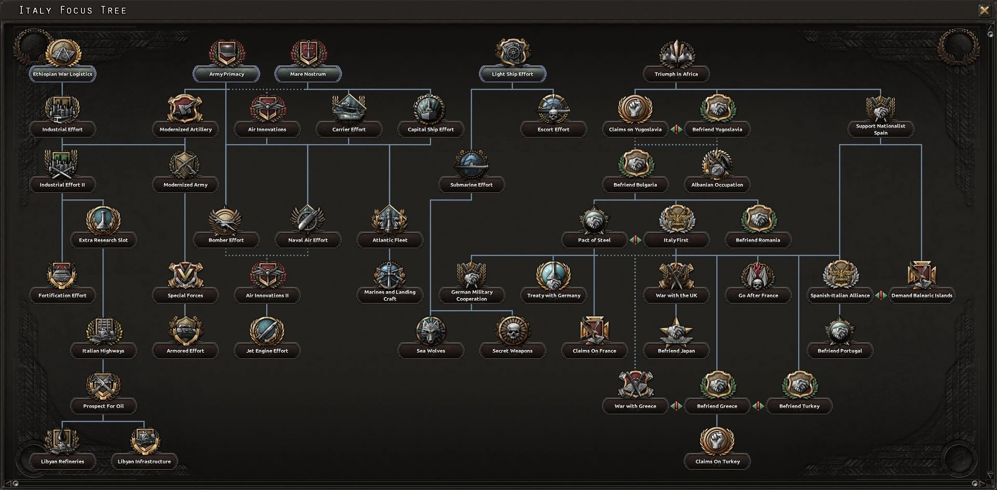Viewport: 997px width, 490px height.
Task: Pick the Libyan Infrastructure label
Action: coord(144,461)
